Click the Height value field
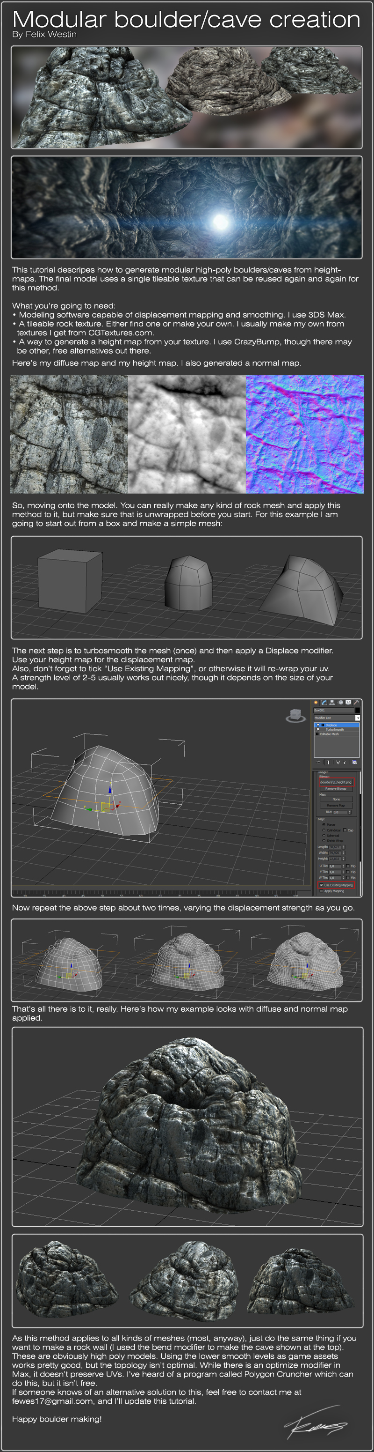Viewport: 374px width, 1452px height. (x=336, y=859)
